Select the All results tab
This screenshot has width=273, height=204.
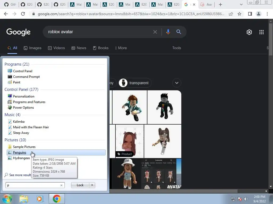(12, 48)
